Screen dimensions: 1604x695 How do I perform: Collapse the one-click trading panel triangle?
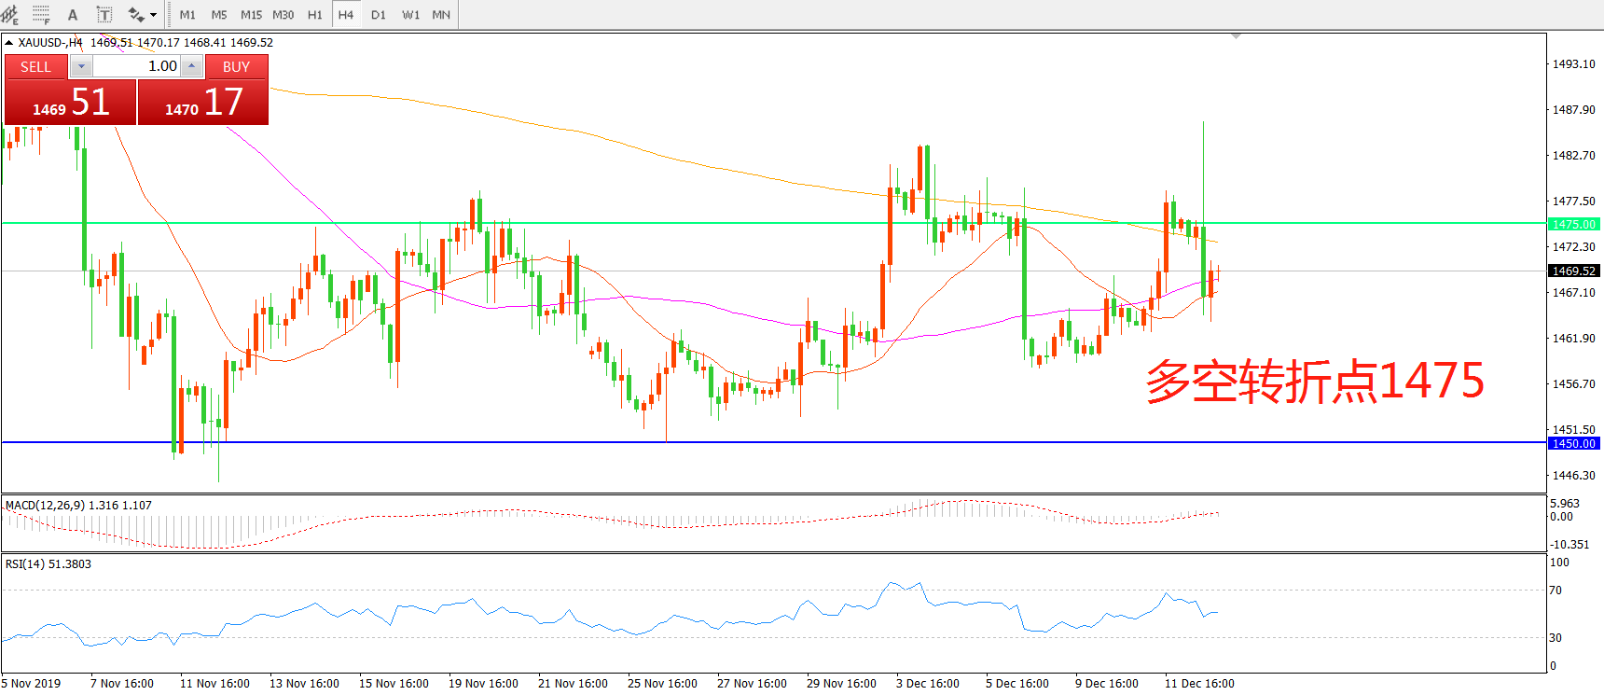(x=8, y=42)
